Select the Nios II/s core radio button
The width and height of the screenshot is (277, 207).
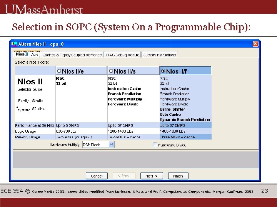click(111, 71)
